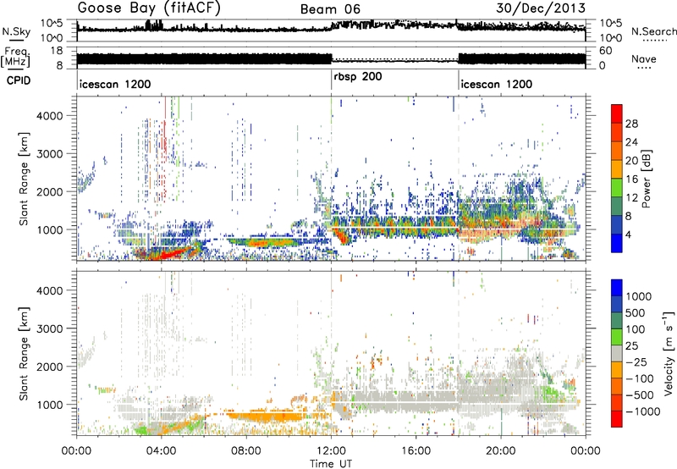Screen dimensions: 677x469
Task: Click the date "30/Dec/2013"
Action: [x=541, y=8]
